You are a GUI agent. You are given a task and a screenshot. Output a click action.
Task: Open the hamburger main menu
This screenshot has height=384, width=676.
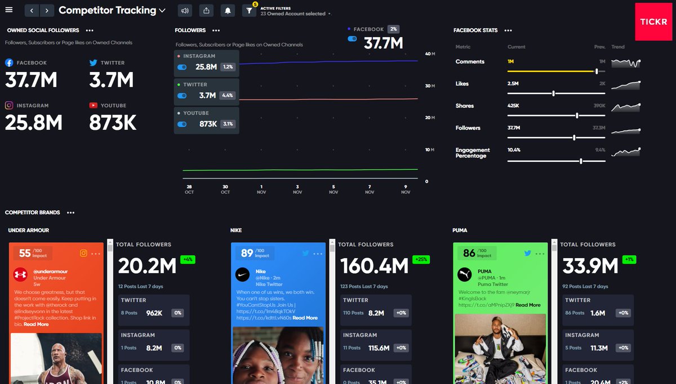8,10
